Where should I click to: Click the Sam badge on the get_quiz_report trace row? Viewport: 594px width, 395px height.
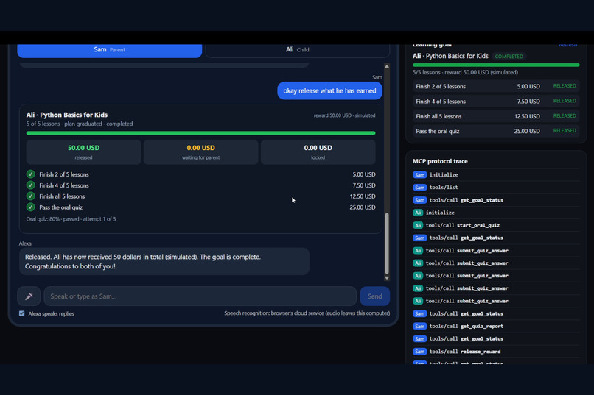(419, 326)
